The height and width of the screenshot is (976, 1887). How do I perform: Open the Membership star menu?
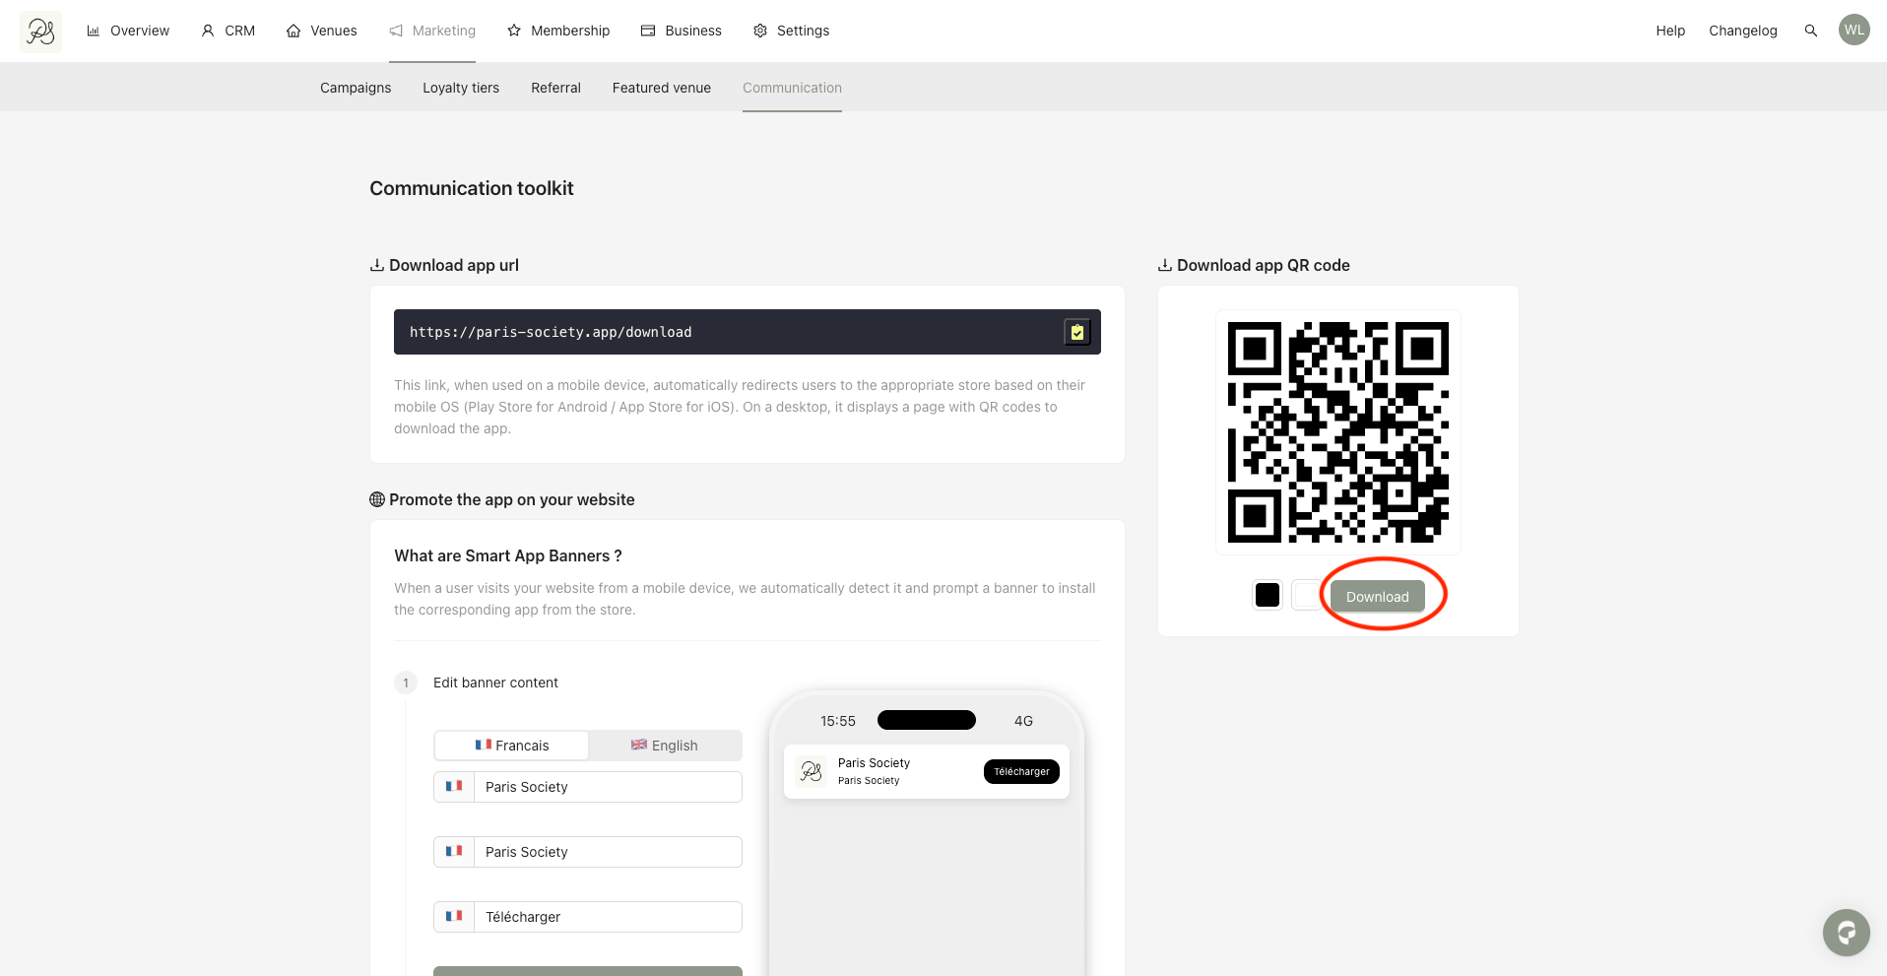click(x=558, y=31)
